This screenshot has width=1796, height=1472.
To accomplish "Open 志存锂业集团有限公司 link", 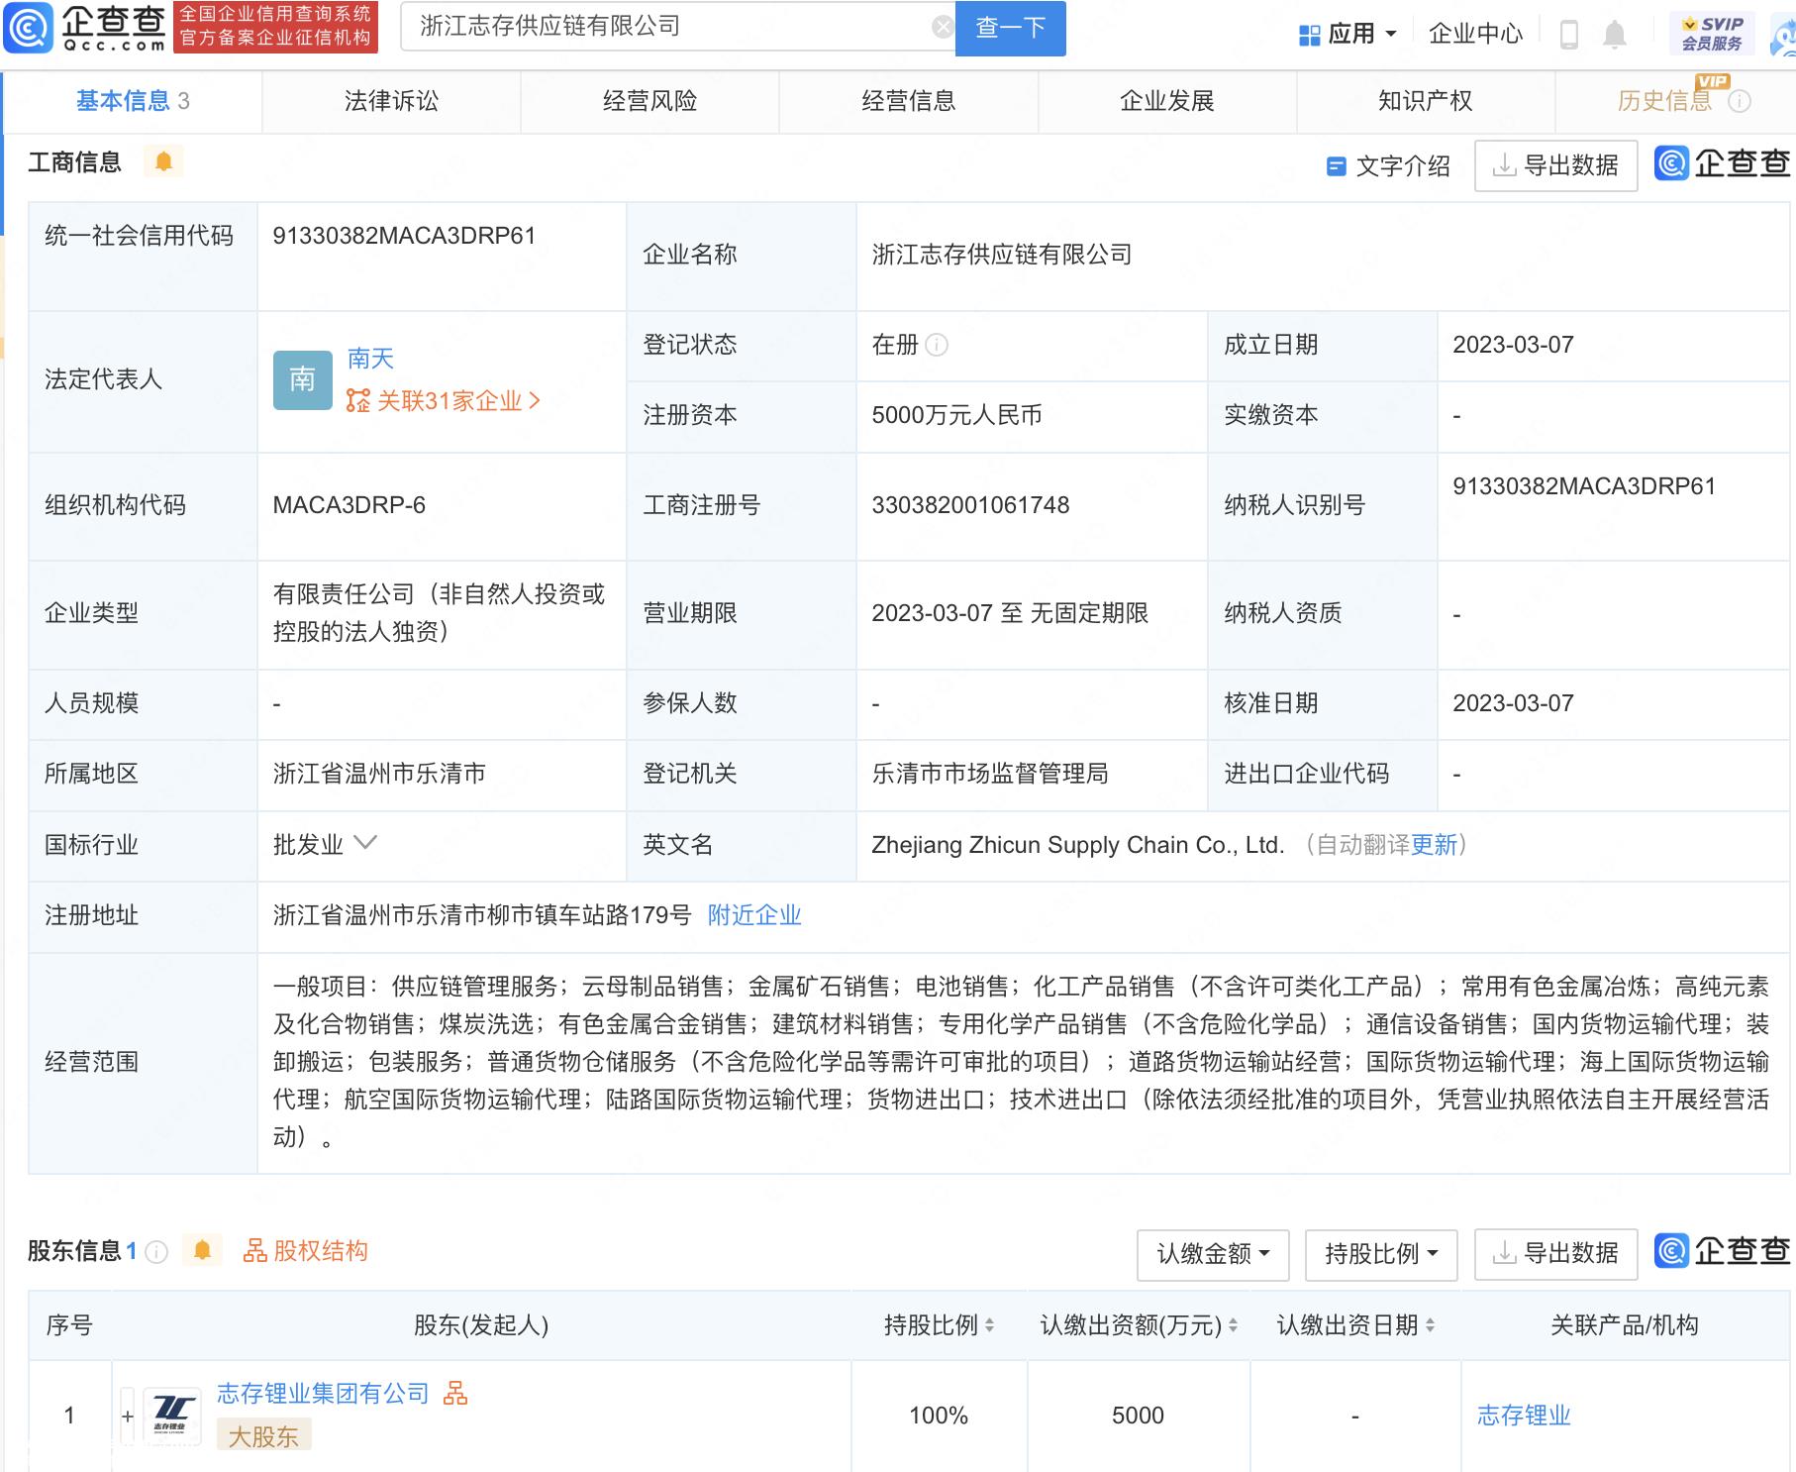I will point(323,1394).
